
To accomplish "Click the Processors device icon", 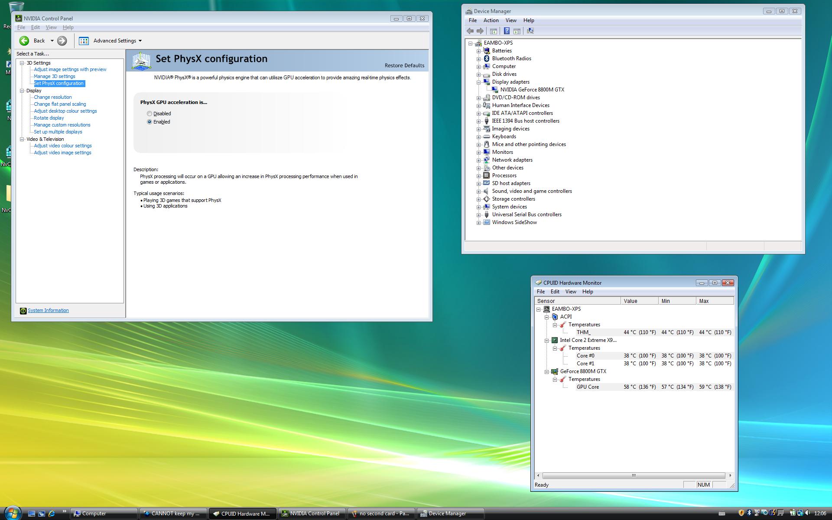I will 486,175.
